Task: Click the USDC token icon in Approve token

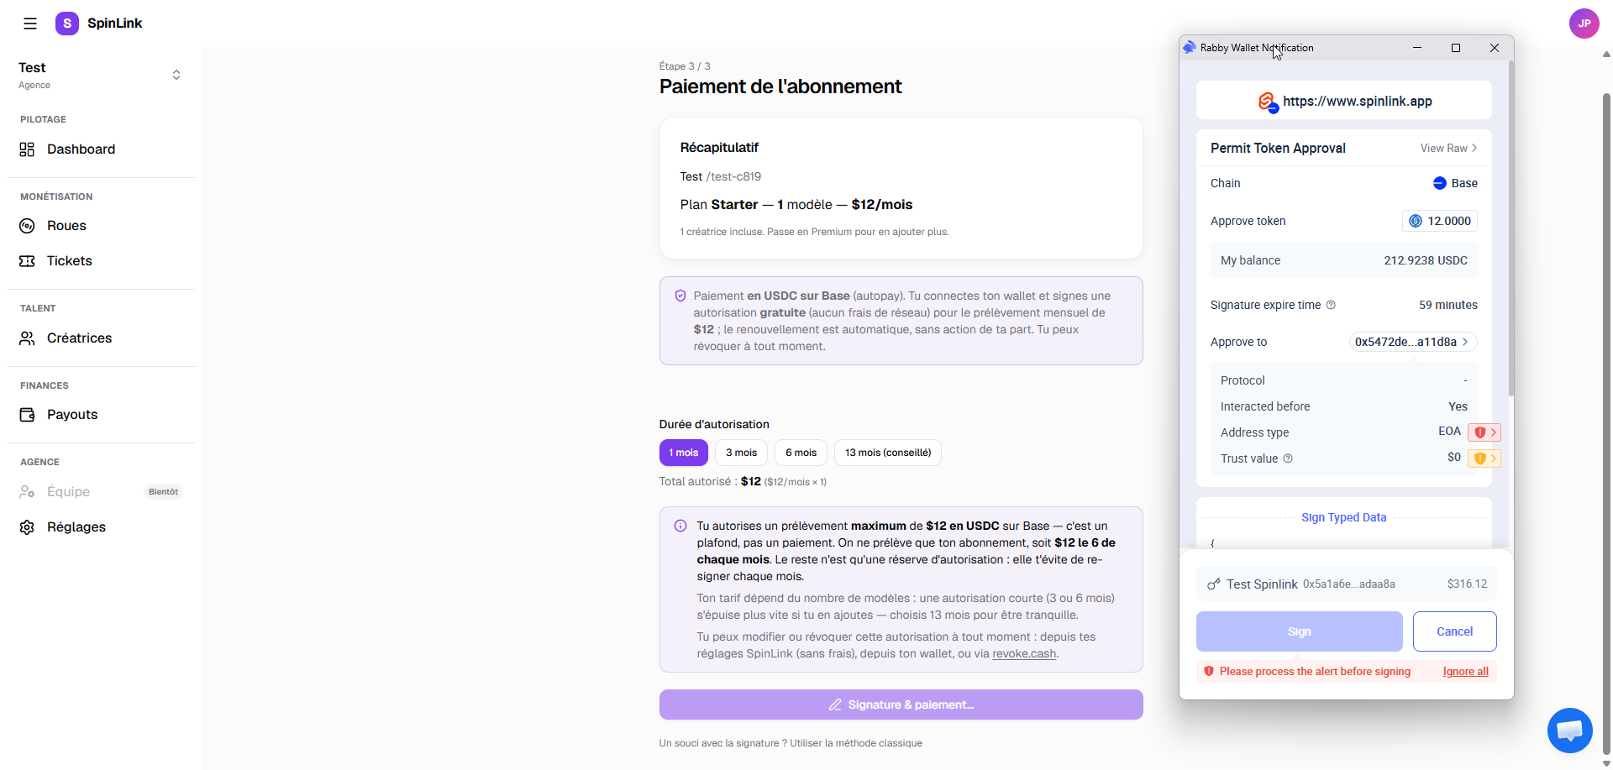Action: (1416, 221)
